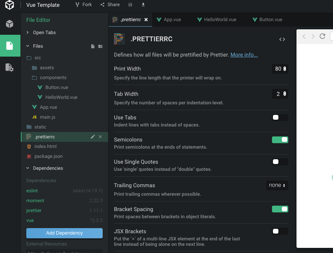
Task: Open main.js in the file tree
Action: (44, 117)
